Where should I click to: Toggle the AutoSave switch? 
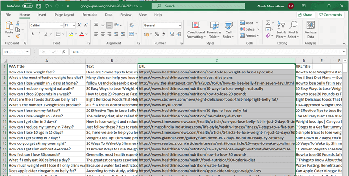point(27,6)
